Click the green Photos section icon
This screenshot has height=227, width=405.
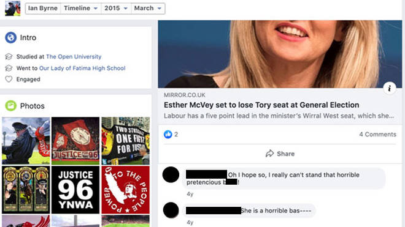tap(10, 106)
